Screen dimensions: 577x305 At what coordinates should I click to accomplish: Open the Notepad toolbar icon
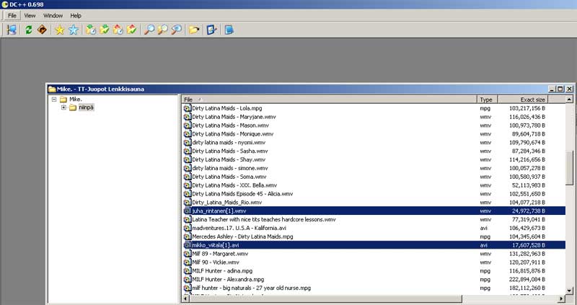click(229, 30)
